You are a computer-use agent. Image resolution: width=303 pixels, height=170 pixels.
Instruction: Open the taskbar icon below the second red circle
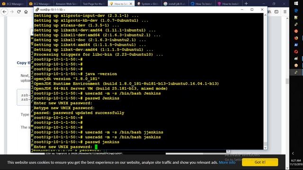(296, 59)
